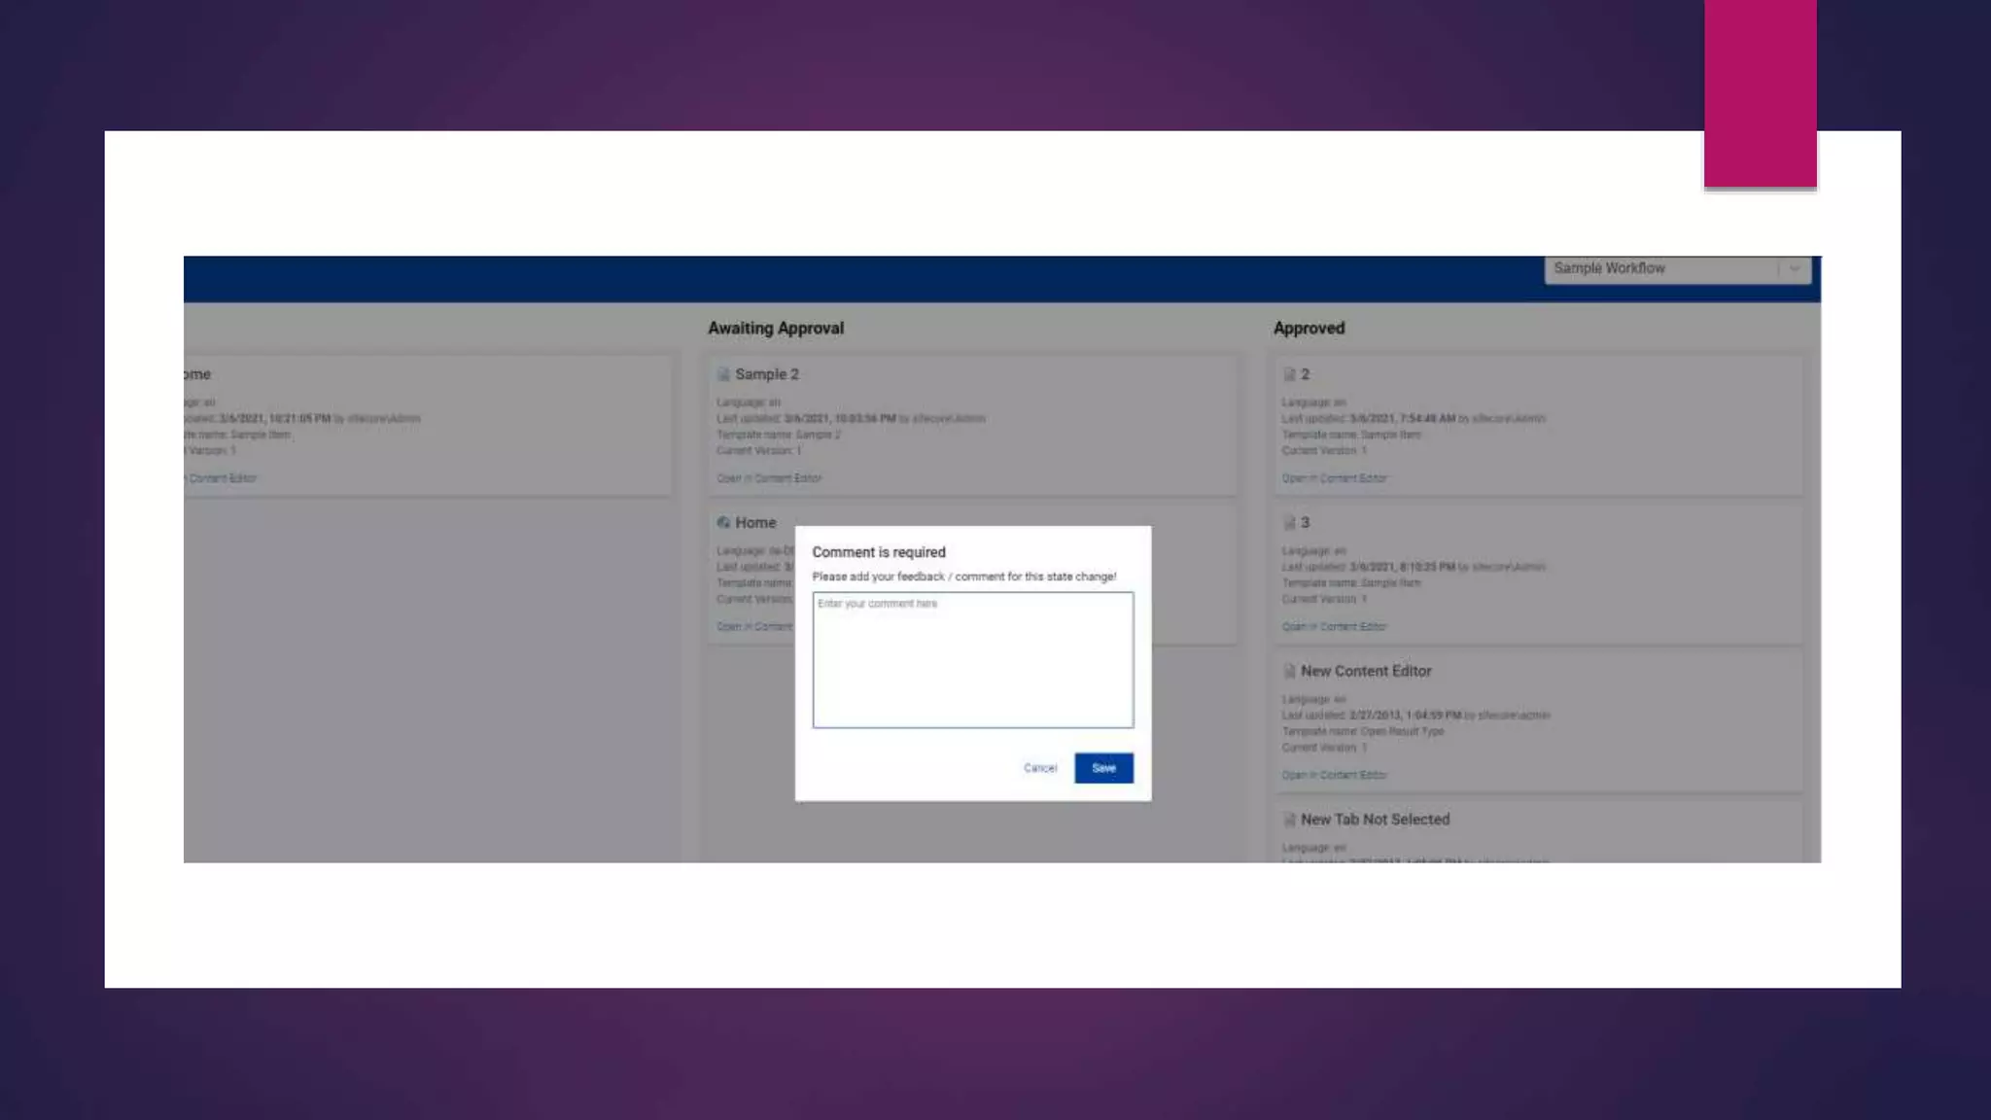Click the New Content Editor item icon

[x=1289, y=672]
